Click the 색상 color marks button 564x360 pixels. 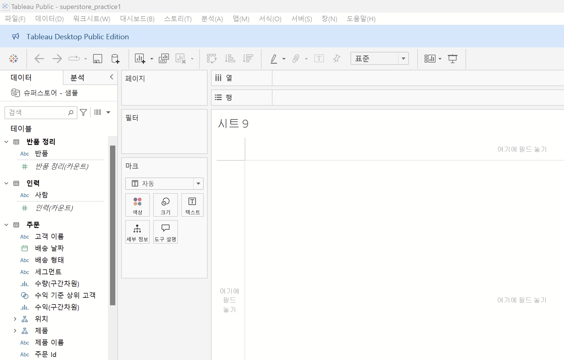click(137, 205)
